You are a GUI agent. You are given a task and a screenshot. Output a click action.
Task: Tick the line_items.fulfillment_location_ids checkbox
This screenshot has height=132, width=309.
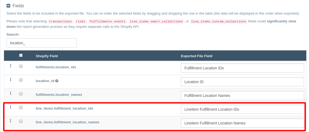coord(21,107)
